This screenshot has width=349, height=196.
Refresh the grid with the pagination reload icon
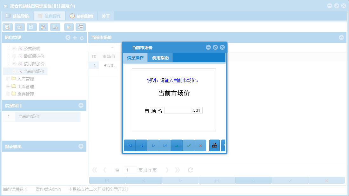(x=190, y=170)
